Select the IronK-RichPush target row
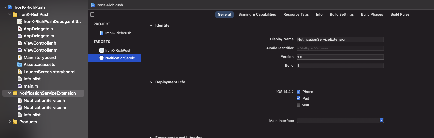 tap(114, 50)
